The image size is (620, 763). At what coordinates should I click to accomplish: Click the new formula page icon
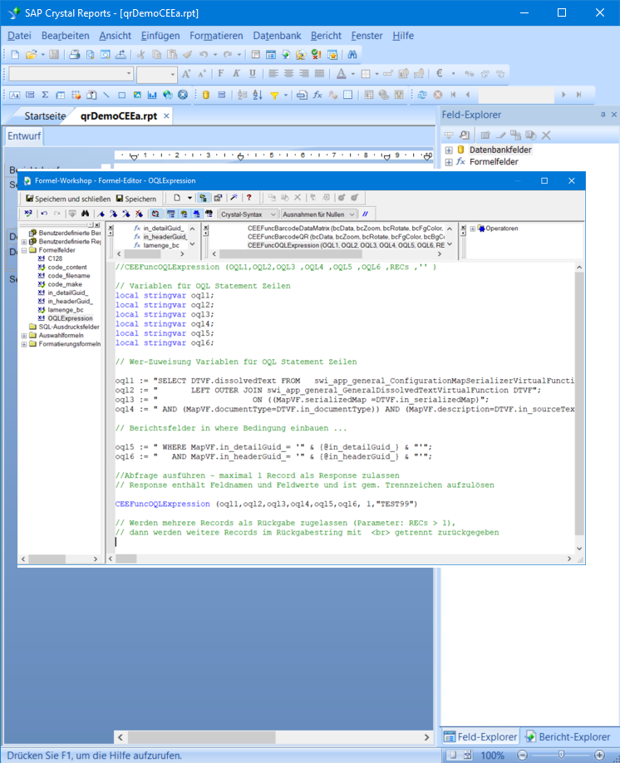pos(177,198)
